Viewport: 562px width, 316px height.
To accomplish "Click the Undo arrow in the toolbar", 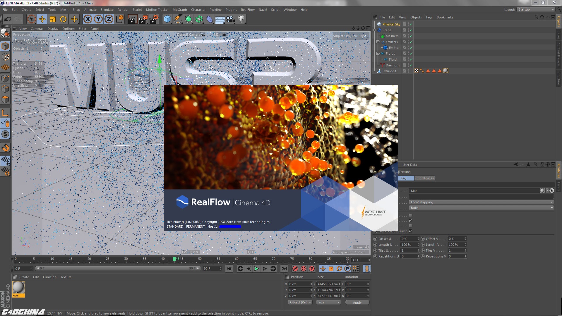I will click(x=8, y=19).
